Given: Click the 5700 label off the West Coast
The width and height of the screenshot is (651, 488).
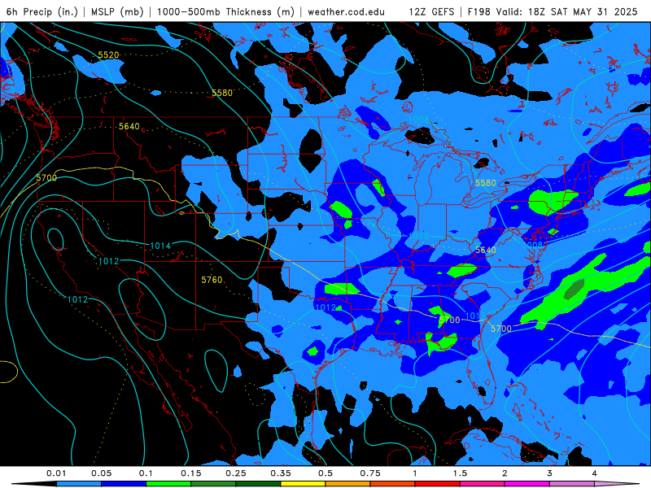Looking at the screenshot, I should (46, 178).
